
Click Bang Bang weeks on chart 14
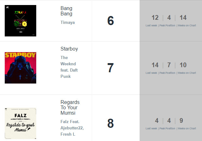coord(183,18)
